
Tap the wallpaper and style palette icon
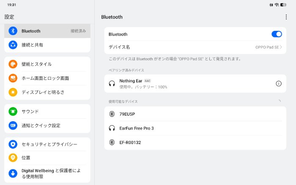pyautogui.click(x=13, y=64)
